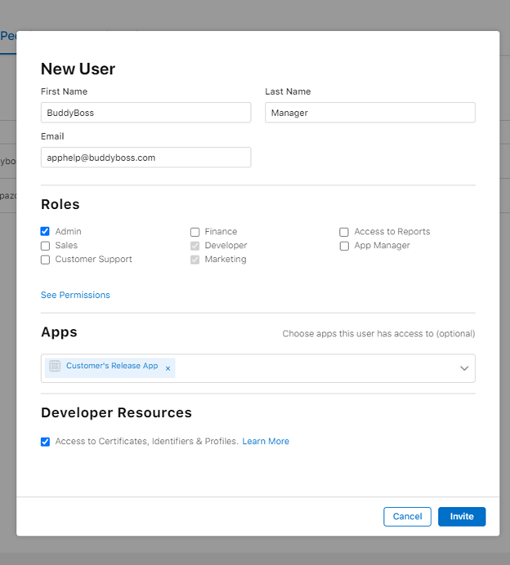Uncheck the Admin role checkbox
Viewport: 510px width, 565px height.
(x=45, y=232)
